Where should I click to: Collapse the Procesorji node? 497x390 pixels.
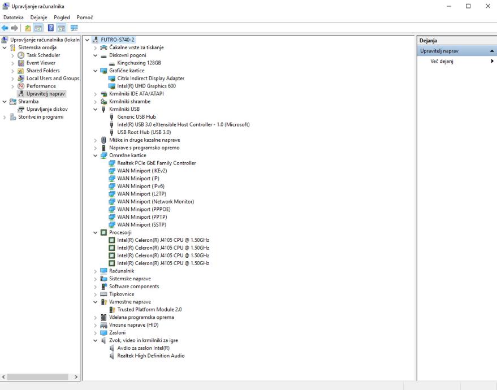pos(96,232)
